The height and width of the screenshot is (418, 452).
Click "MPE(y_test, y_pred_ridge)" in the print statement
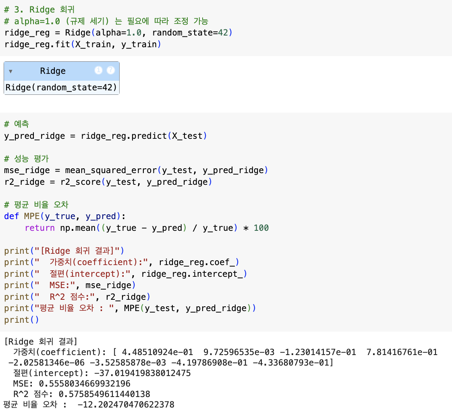(187, 308)
